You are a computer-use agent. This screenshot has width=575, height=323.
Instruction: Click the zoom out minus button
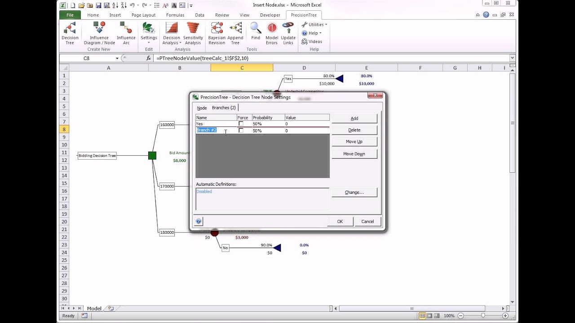pyautogui.click(x=460, y=316)
